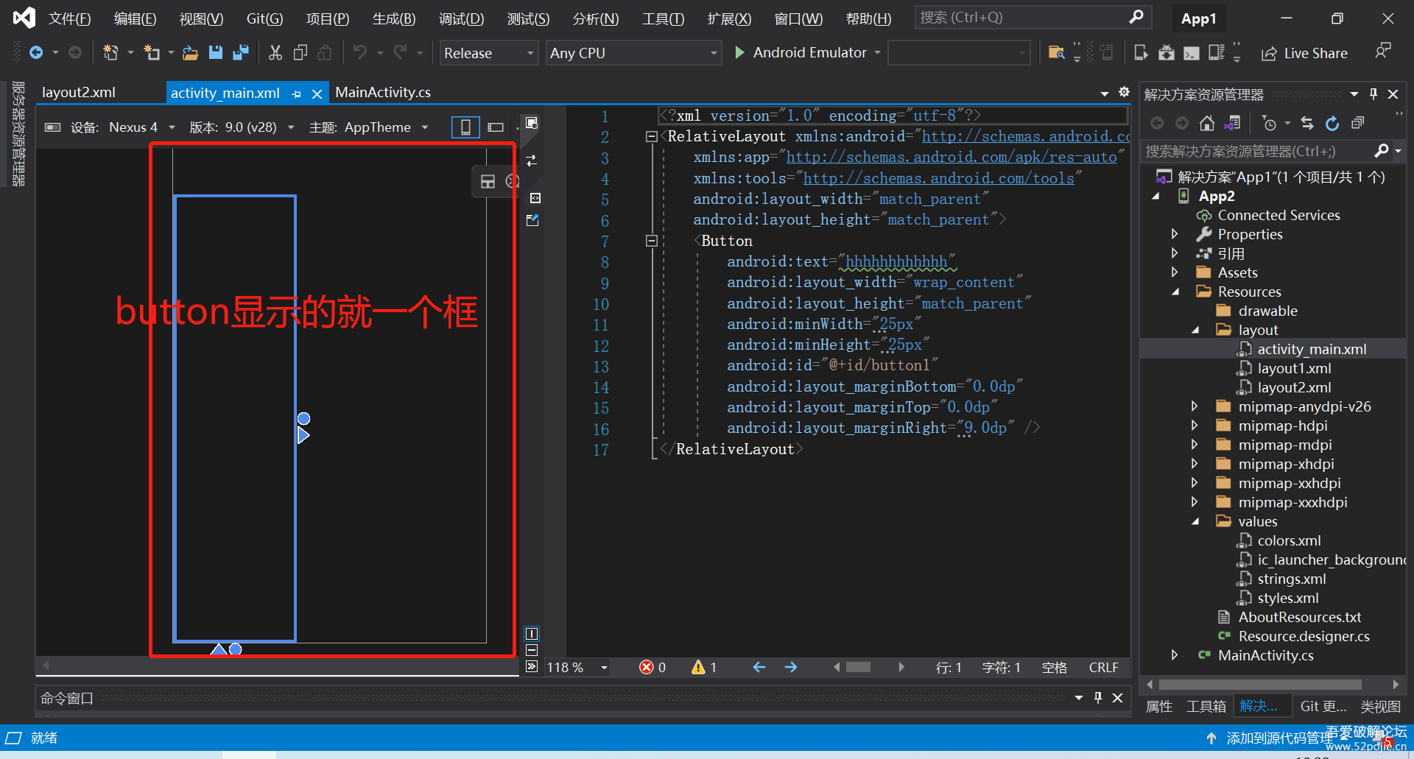Open the Any CPU platform dropdown

click(633, 53)
